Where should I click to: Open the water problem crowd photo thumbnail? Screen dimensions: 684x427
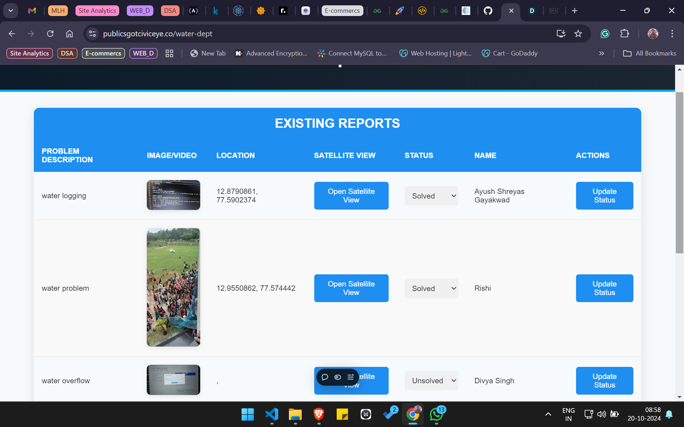[173, 287]
